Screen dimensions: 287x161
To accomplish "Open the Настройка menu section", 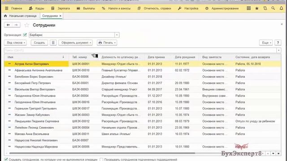I will [x=188, y=8].
